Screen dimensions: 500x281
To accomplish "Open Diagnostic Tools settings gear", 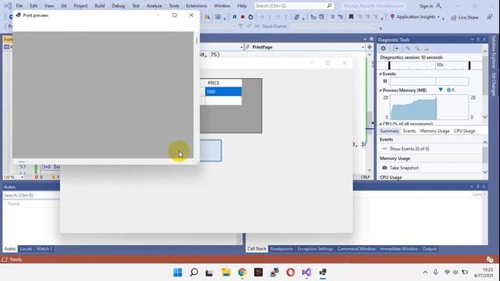I will pos(384,48).
